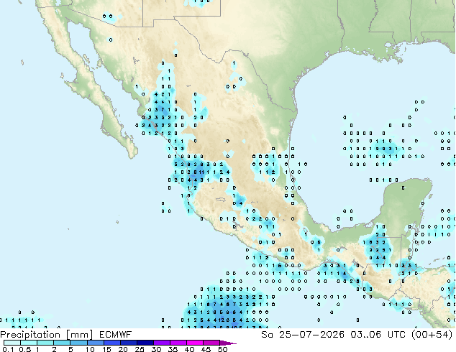Click the '(00+54)' forecast offset text
The width and height of the screenshot is (456, 352).
pyautogui.click(x=432, y=335)
